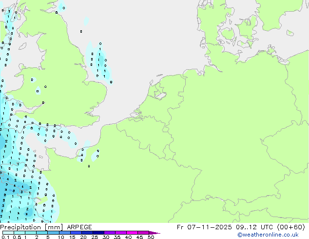The image size is (309, 239).
Task: Click the 45–50 mm legend color swatch
Action: (x=143, y=233)
